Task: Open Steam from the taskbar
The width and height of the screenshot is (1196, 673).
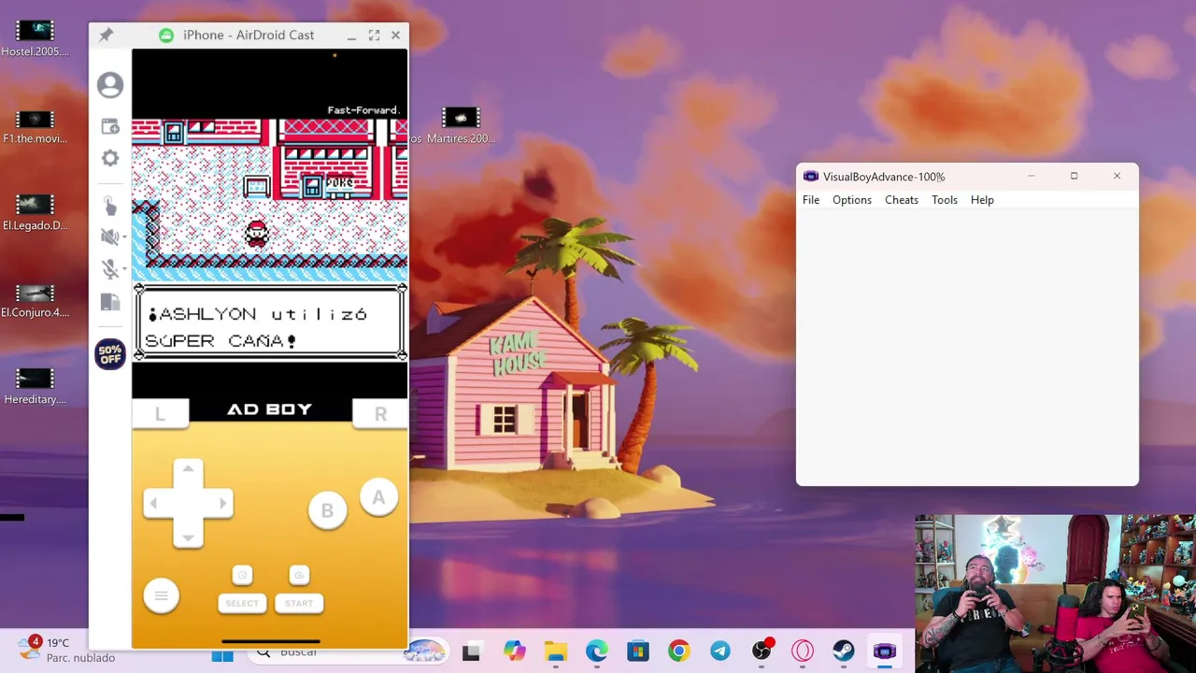Action: (844, 652)
